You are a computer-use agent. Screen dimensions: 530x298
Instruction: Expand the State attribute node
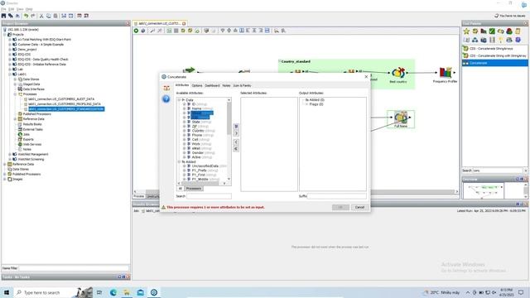coord(184,122)
